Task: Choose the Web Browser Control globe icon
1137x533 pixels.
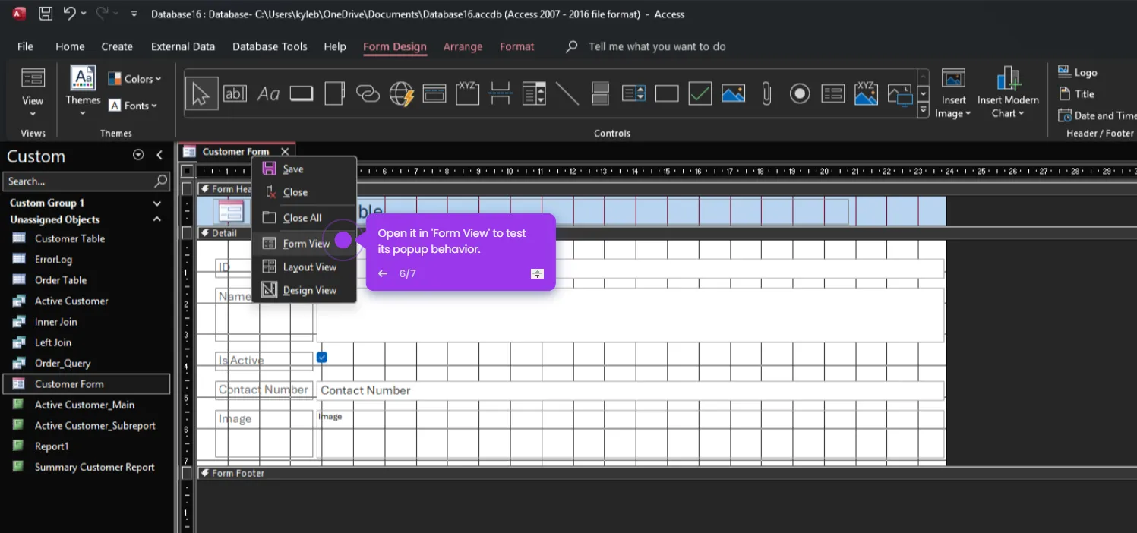Action: [x=401, y=93]
